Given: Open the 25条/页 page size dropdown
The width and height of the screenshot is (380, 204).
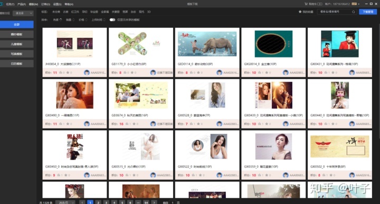Looking at the screenshot, I should tap(65, 202).
